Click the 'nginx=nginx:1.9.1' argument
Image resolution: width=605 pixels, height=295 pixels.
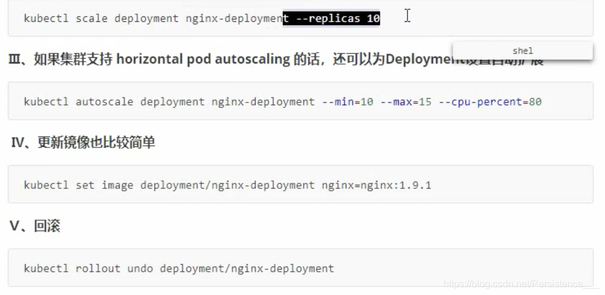376,185
